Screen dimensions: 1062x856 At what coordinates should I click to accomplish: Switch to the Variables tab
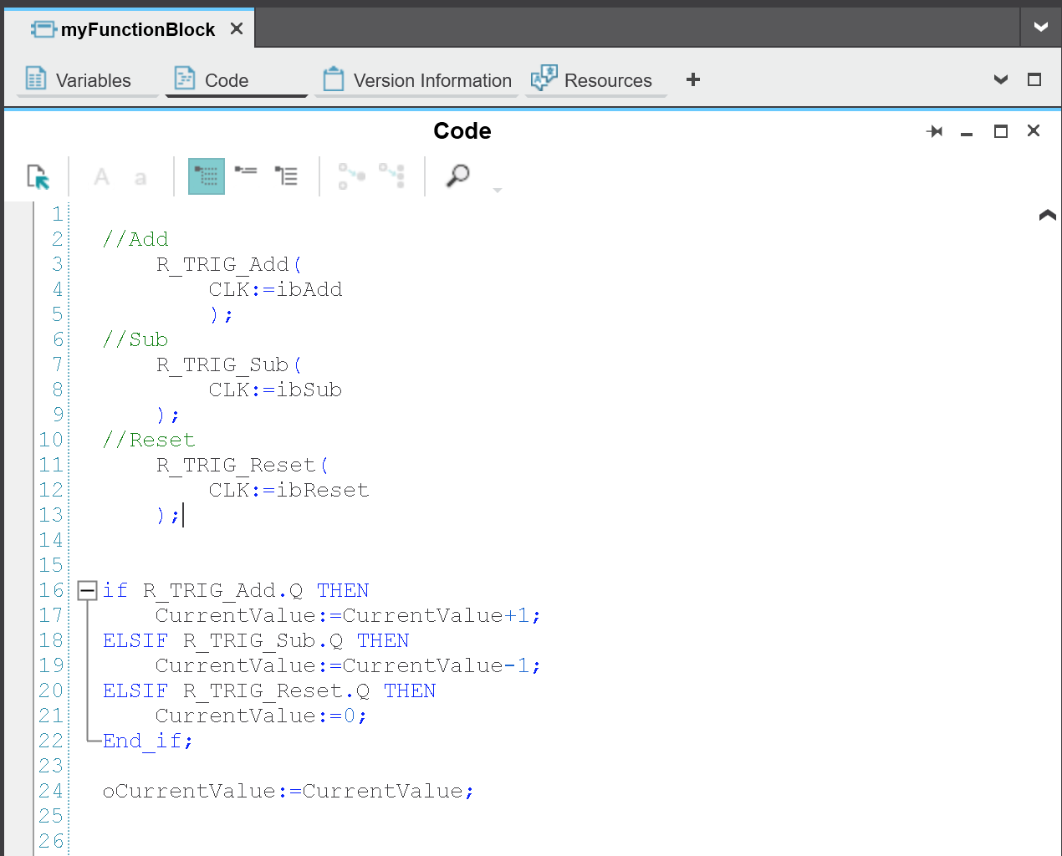coord(87,80)
